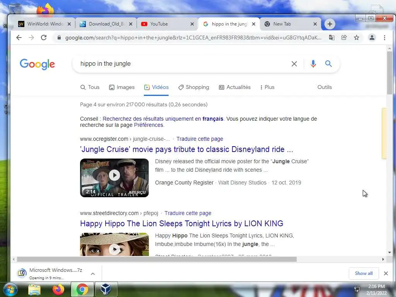This screenshot has height=297, width=396.
Task: Share this page via address bar icon
Action: point(344,38)
